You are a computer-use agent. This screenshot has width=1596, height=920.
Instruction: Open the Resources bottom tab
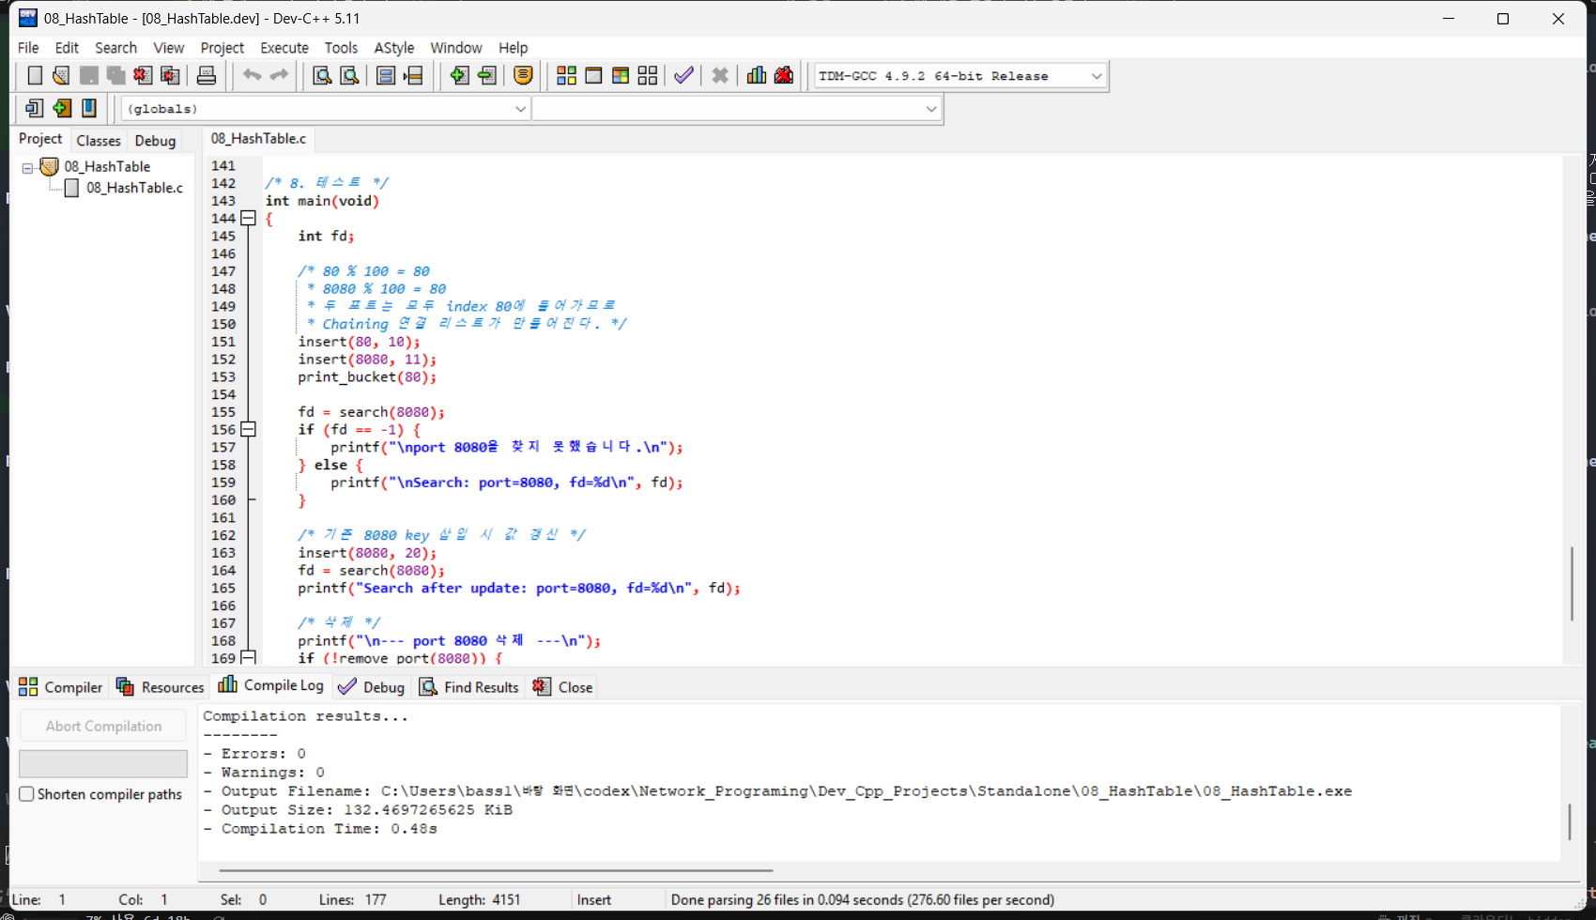tap(160, 687)
